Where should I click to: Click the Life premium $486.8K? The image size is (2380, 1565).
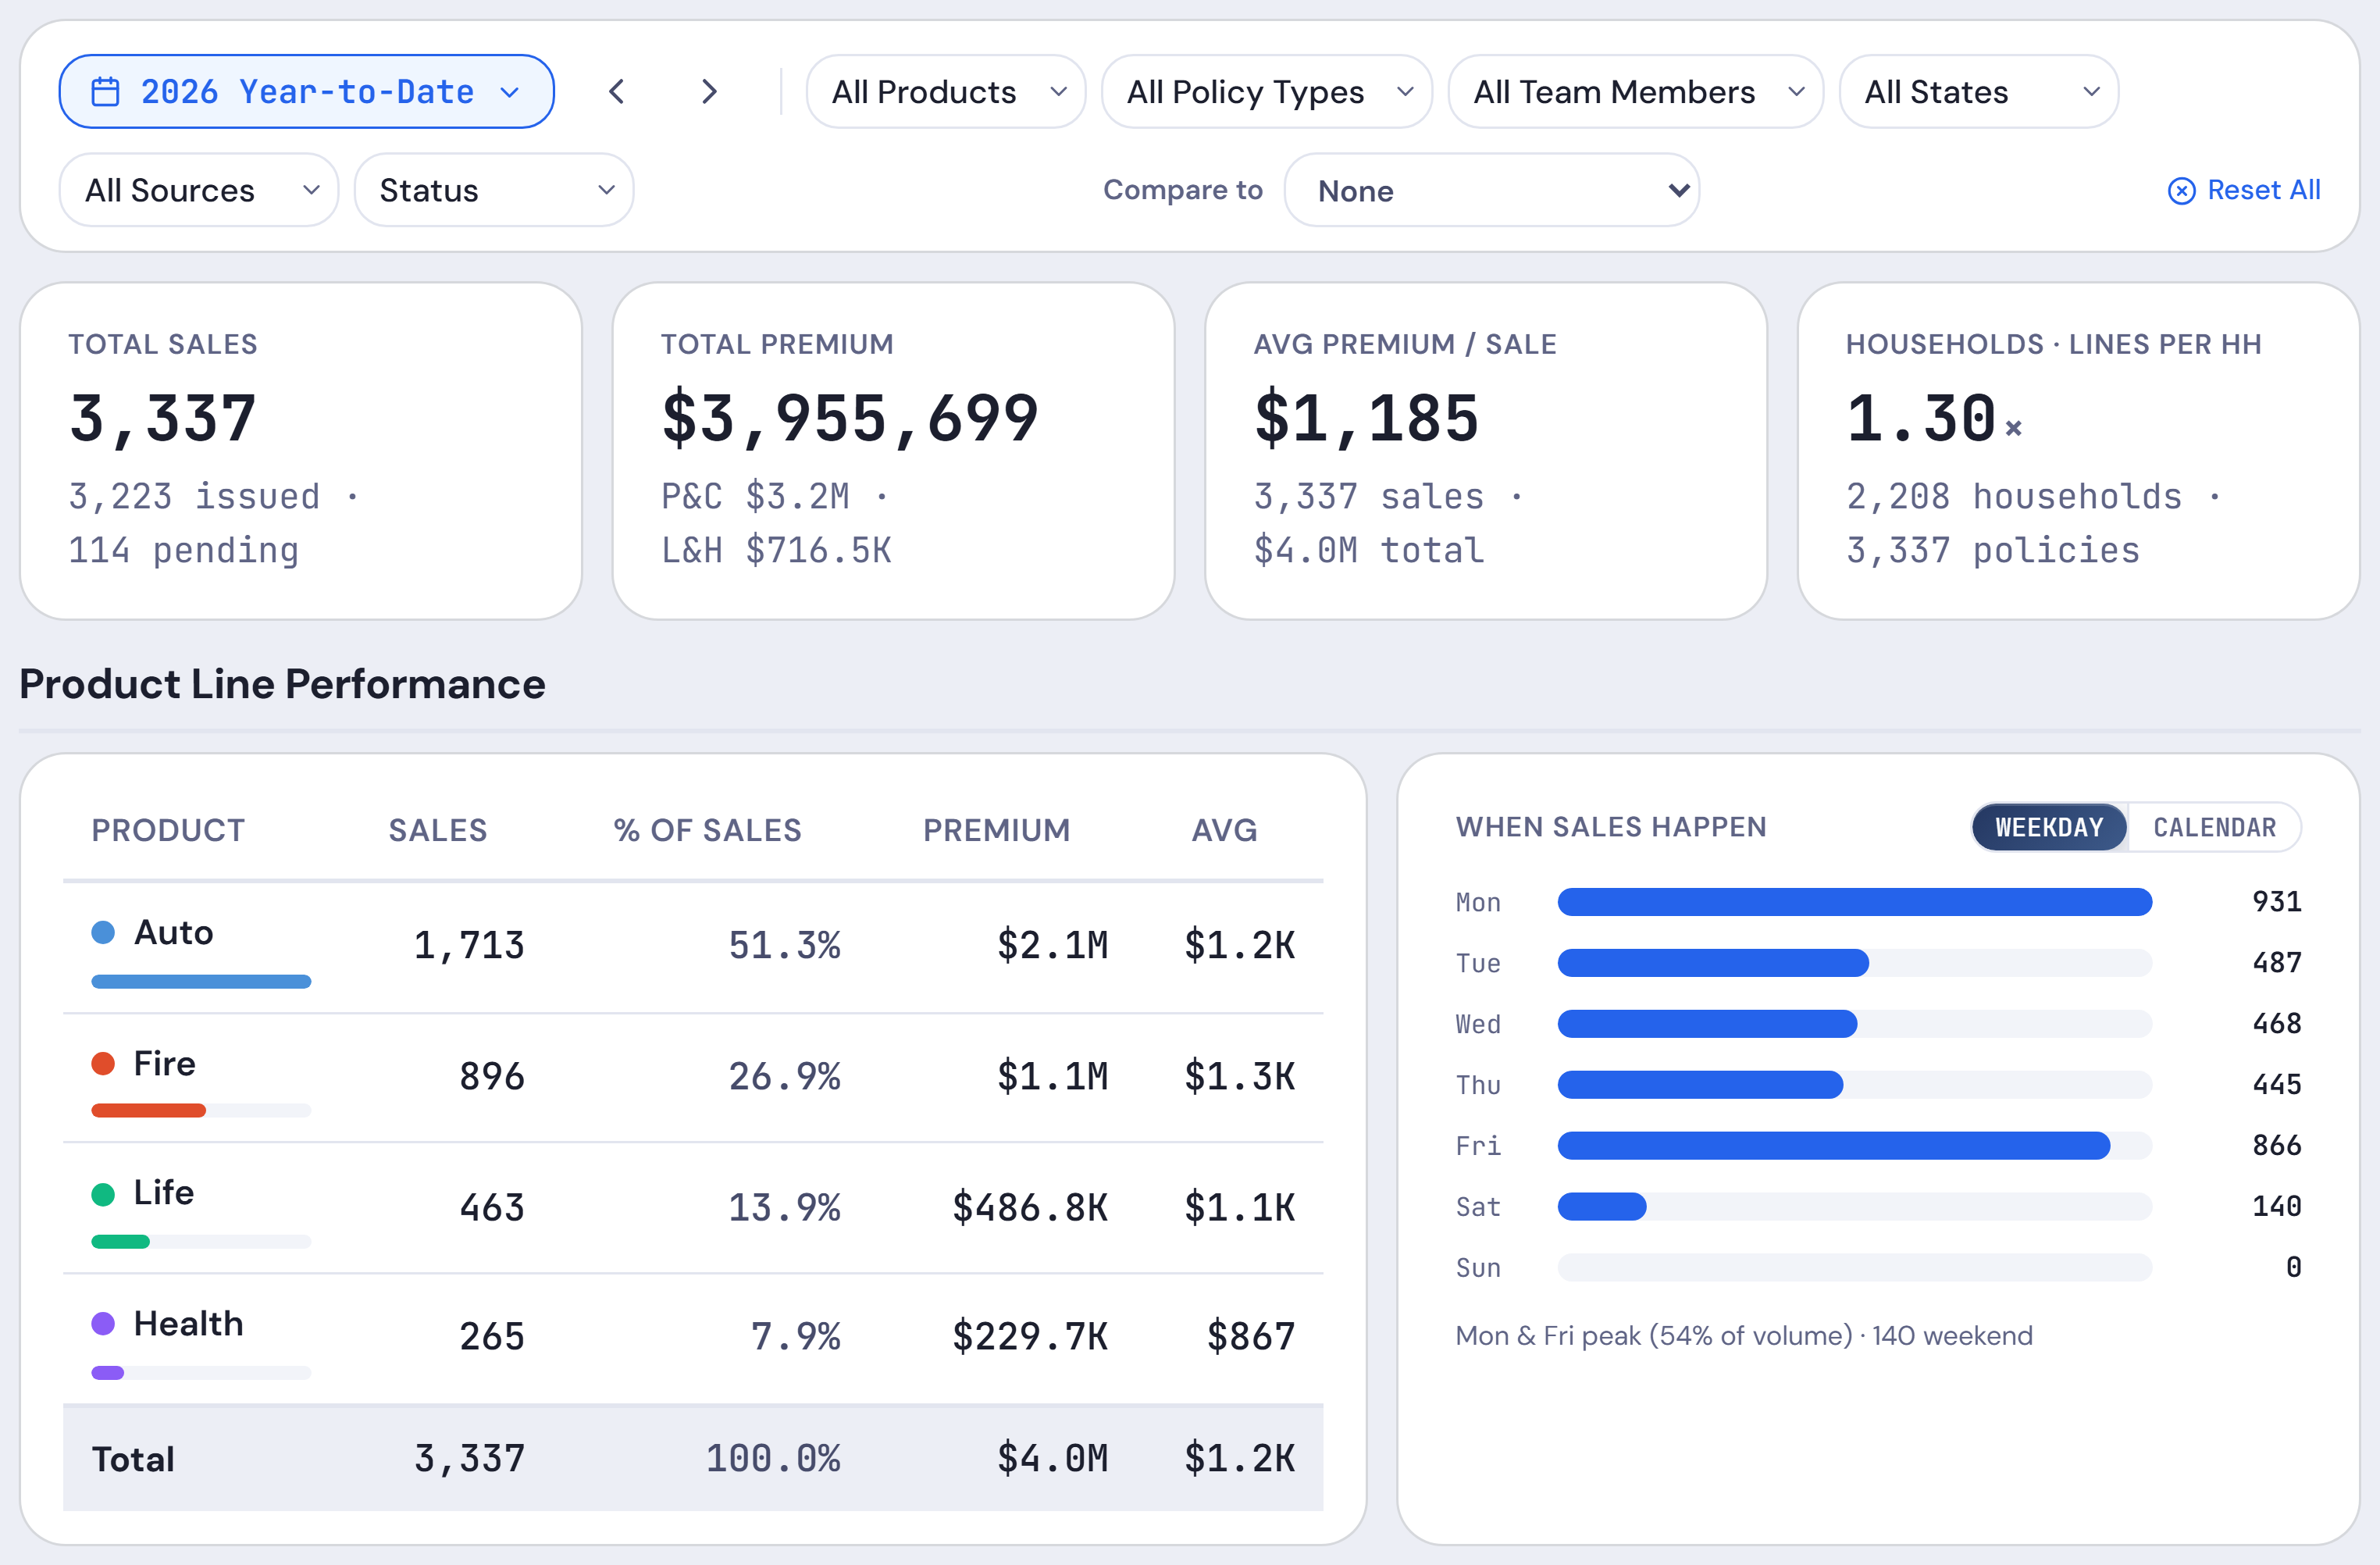tap(1030, 1208)
